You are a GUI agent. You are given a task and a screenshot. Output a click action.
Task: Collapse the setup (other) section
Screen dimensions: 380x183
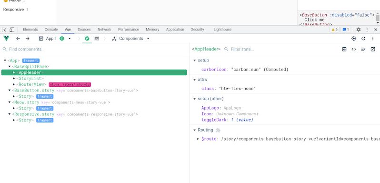pos(194,99)
